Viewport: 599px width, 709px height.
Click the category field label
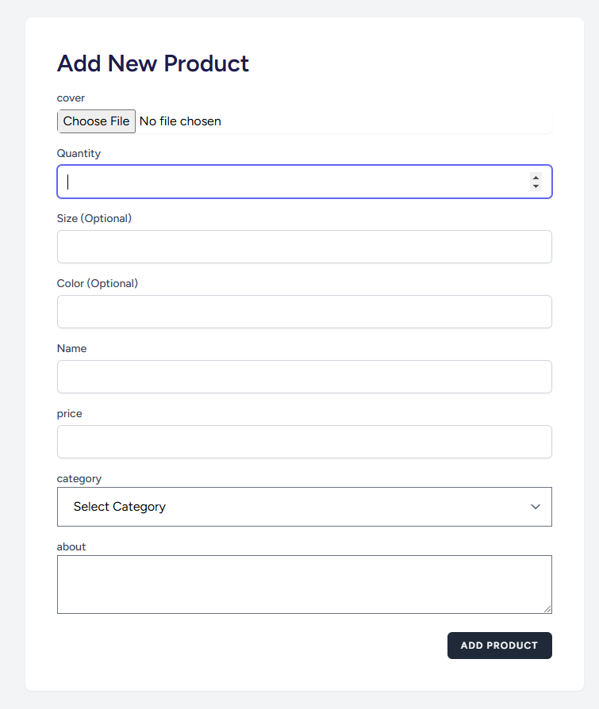pos(79,478)
